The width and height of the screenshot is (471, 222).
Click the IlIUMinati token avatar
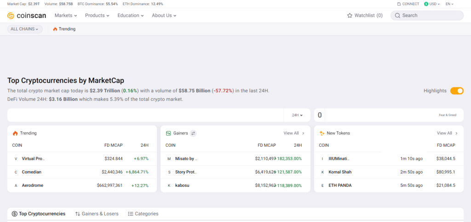(x=322, y=159)
